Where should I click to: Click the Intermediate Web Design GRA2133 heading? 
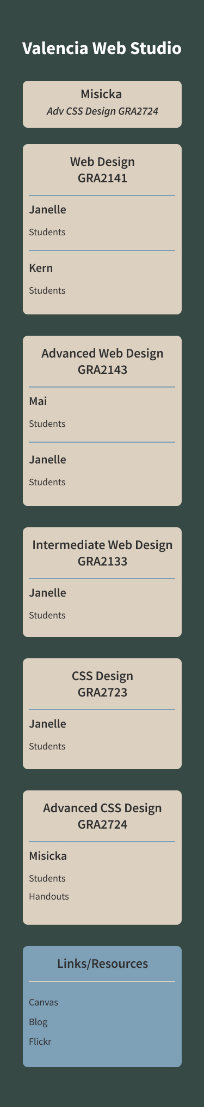(x=102, y=553)
